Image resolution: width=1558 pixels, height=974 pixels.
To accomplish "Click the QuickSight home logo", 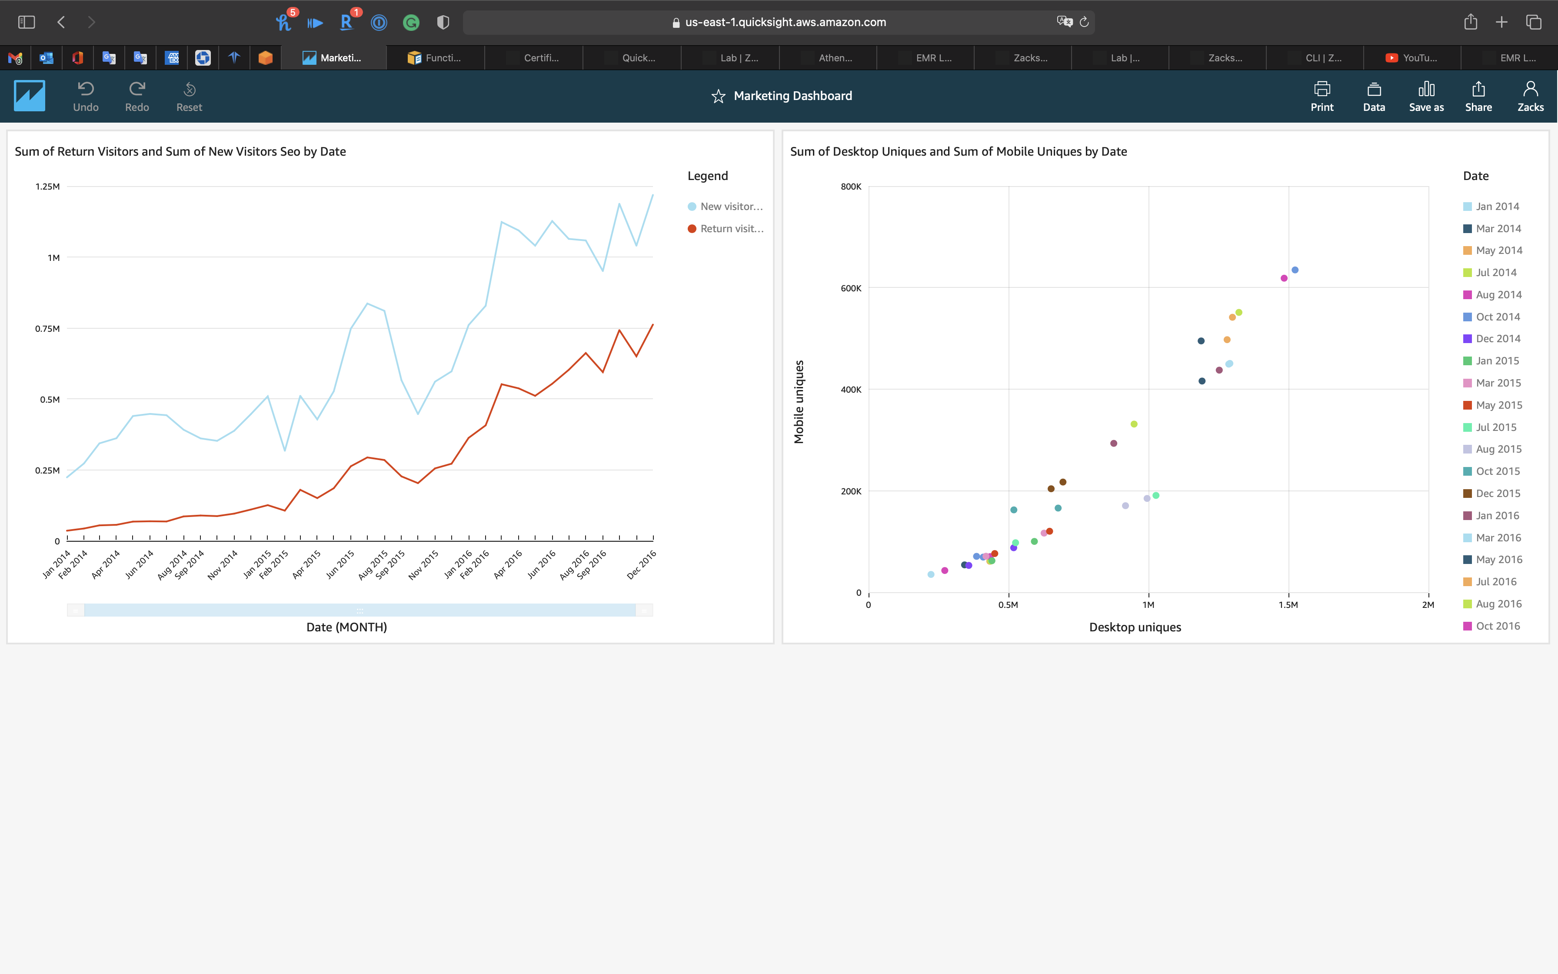I will pos(30,96).
